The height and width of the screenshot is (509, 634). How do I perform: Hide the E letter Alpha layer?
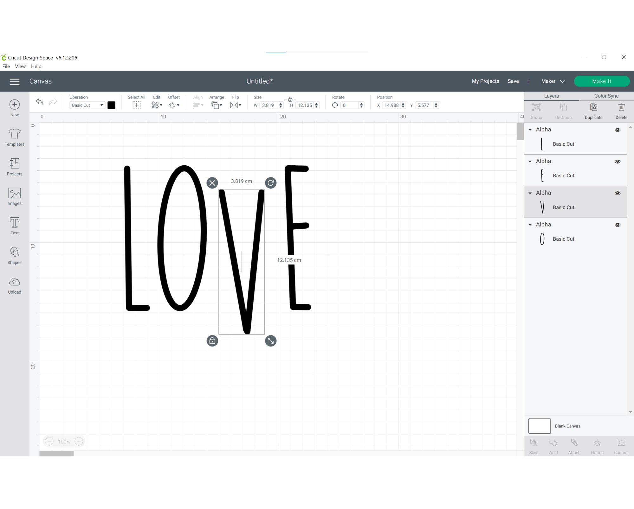pyautogui.click(x=618, y=162)
